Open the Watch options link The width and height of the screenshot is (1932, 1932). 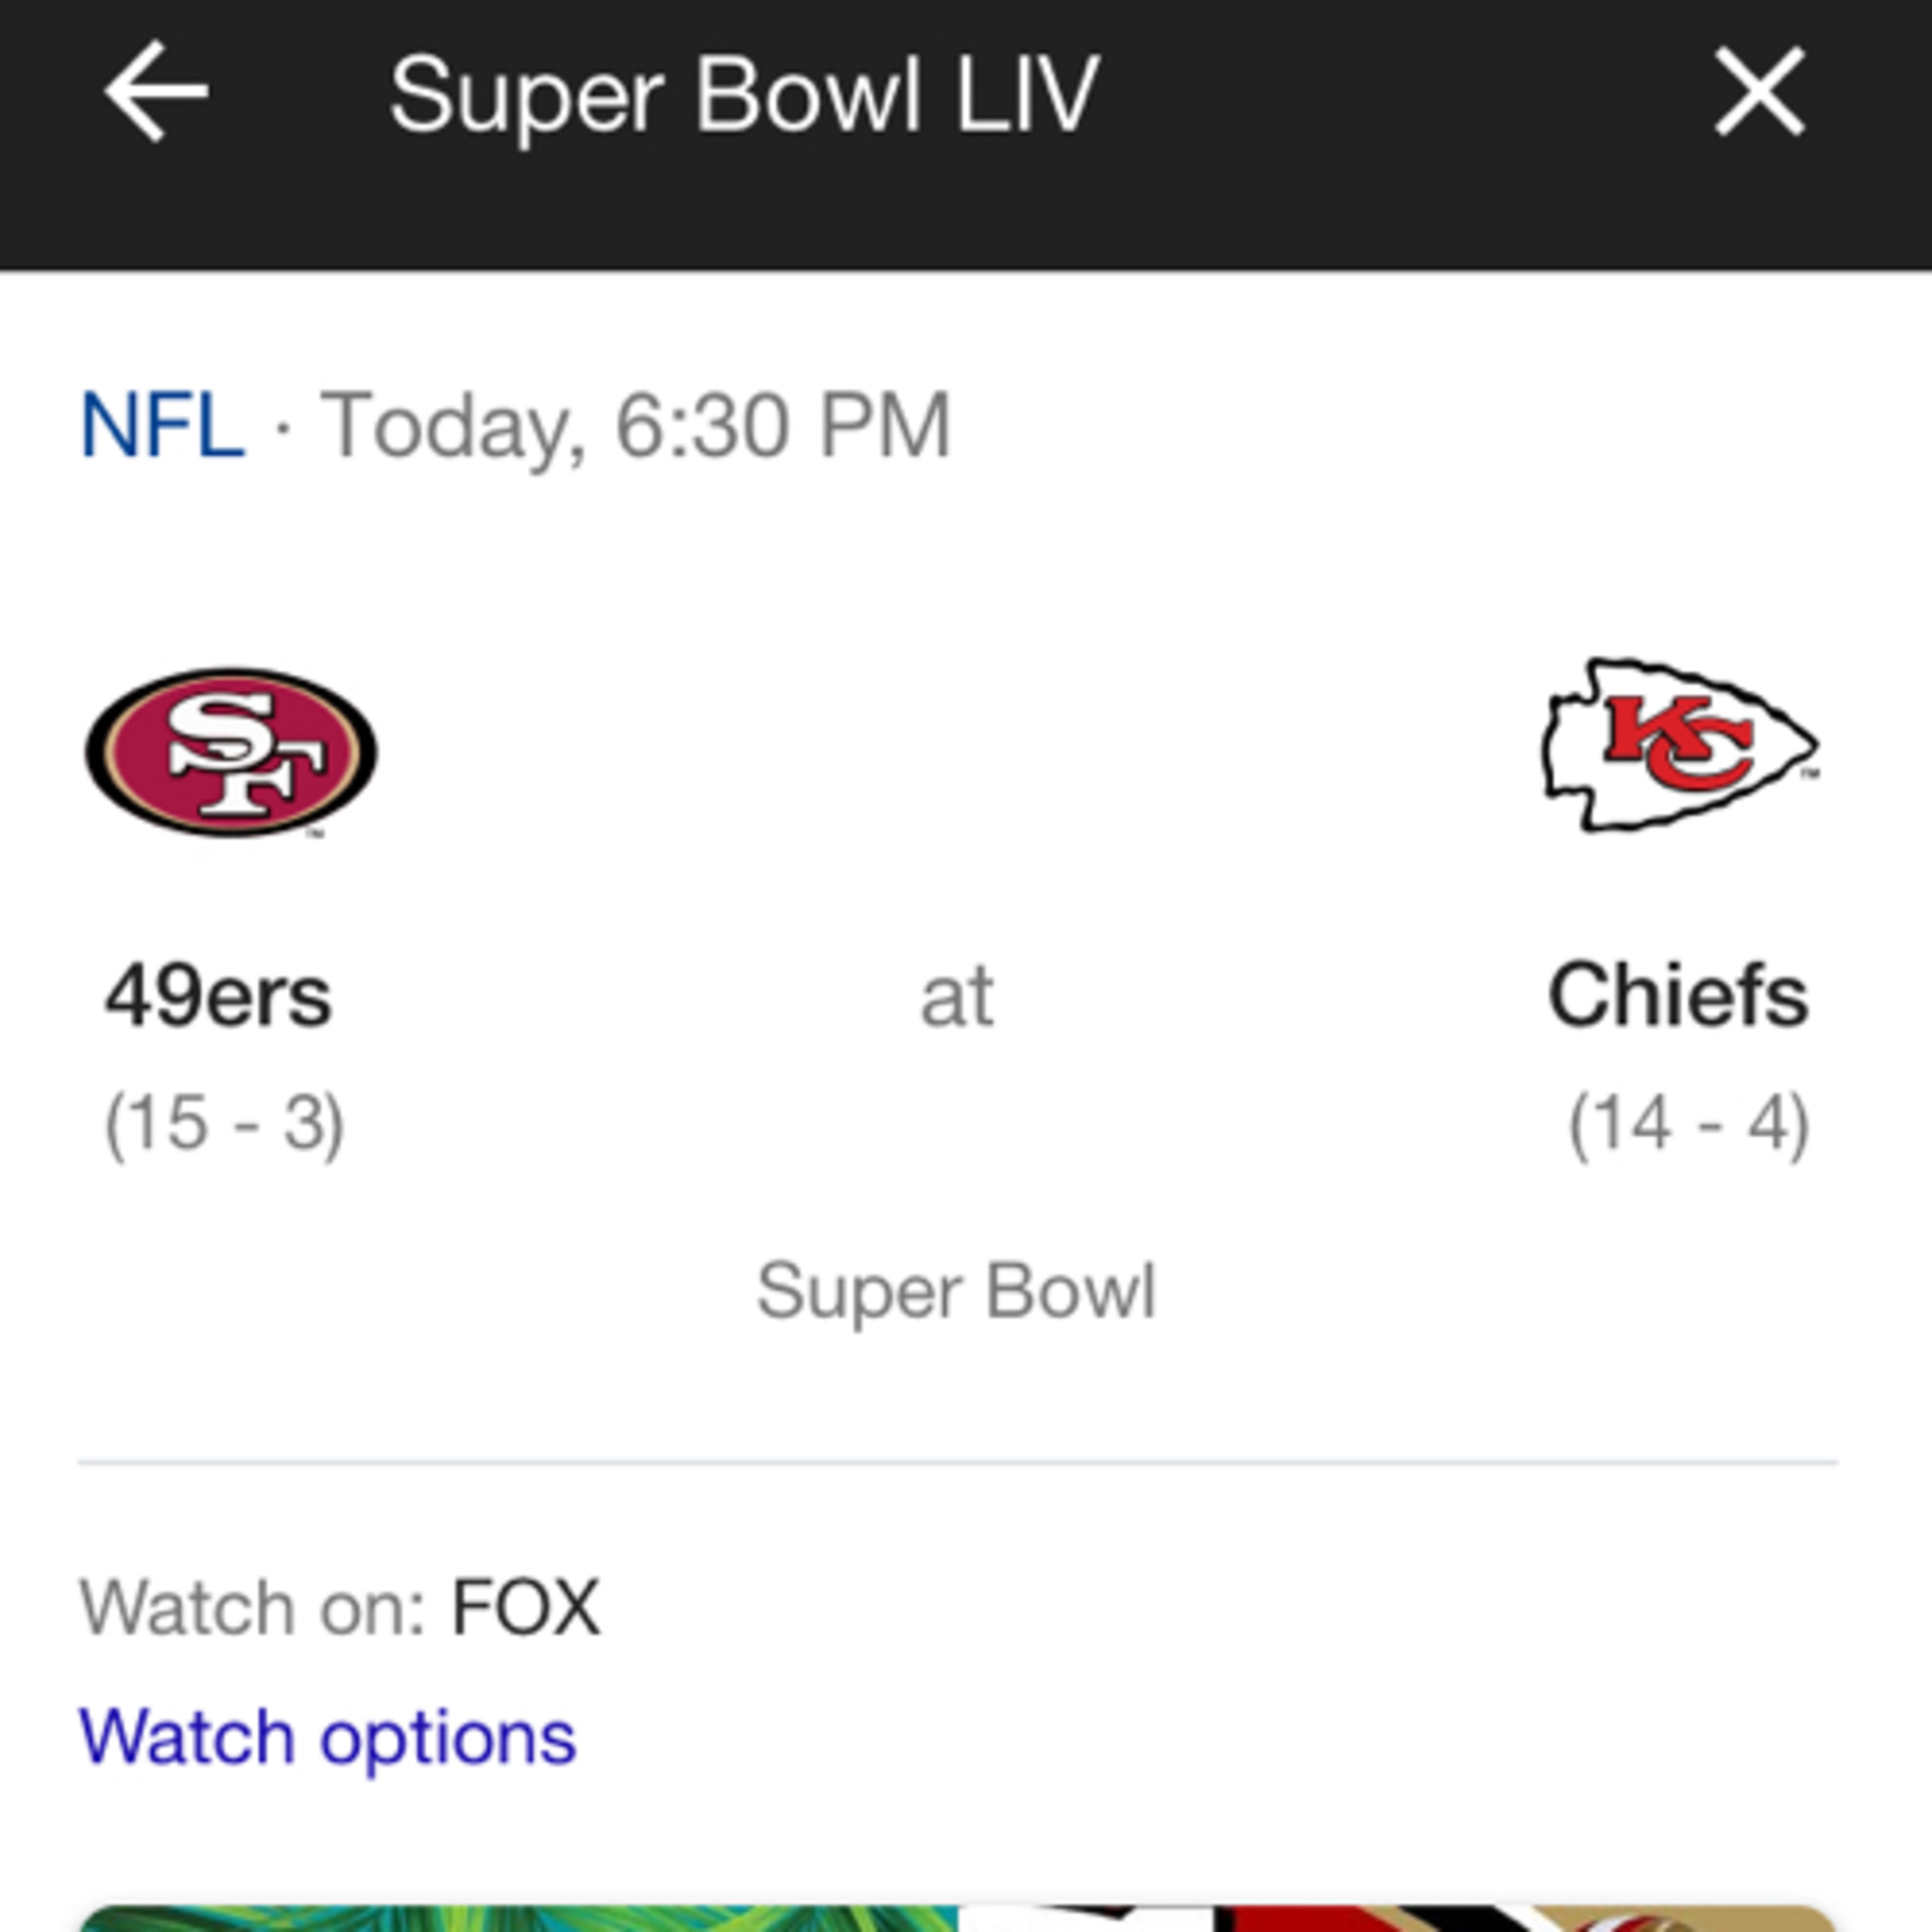328,1737
